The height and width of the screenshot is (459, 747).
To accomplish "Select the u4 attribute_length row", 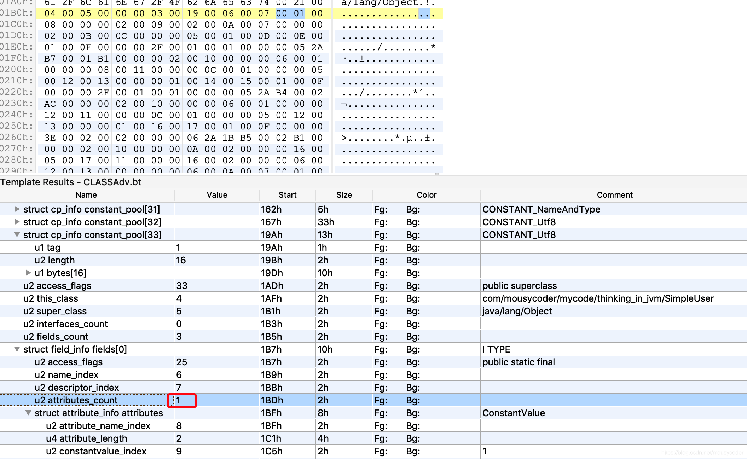I will click(x=86, y=438).
